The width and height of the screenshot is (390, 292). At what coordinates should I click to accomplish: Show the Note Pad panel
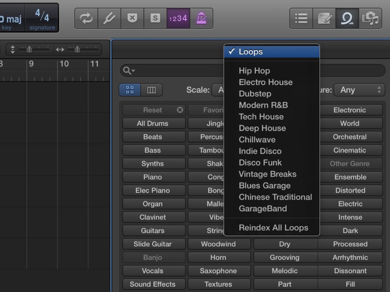pos(324,19)
